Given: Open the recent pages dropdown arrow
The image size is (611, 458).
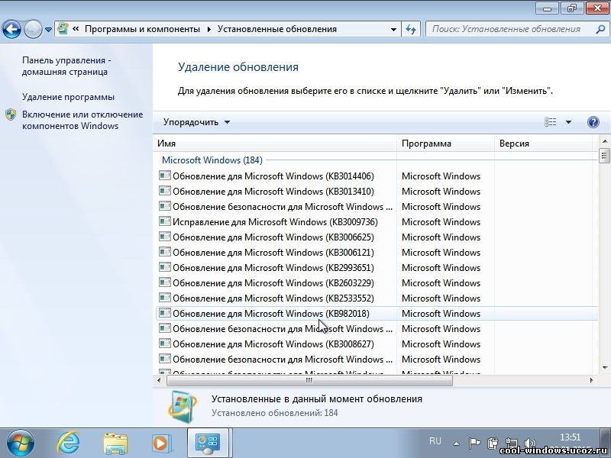Looking at the screenshot, I should point(48,29).
